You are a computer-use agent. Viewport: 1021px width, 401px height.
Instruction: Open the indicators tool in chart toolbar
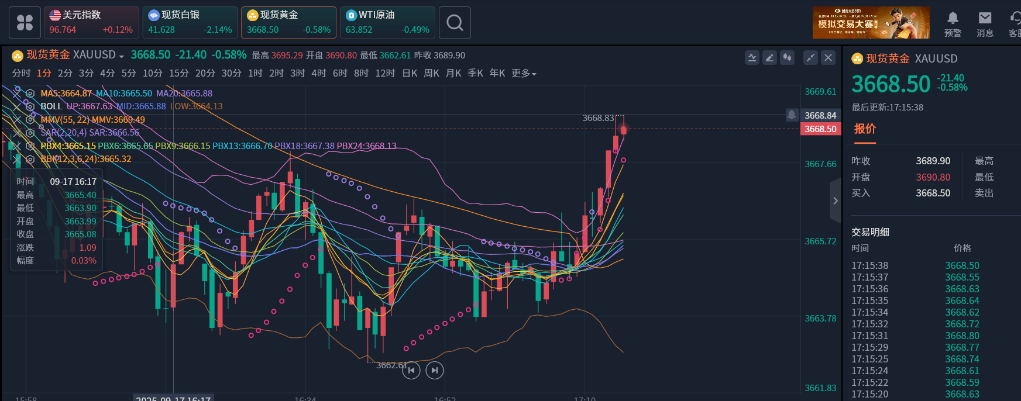click(x=752, y=57)
